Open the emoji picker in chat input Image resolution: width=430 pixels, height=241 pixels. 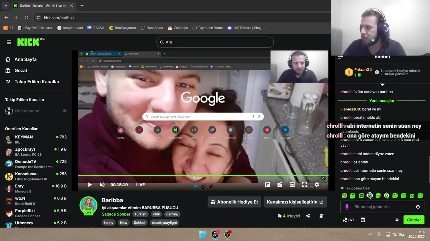coord(418,207)
